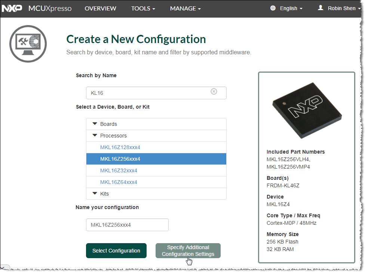This screenshot has height=272, width=365.
Task: Select the MKL16Z64xxx4 processor
Action: [119, 182]
